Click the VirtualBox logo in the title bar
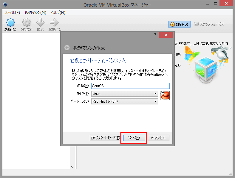 [x=5, y=4]
